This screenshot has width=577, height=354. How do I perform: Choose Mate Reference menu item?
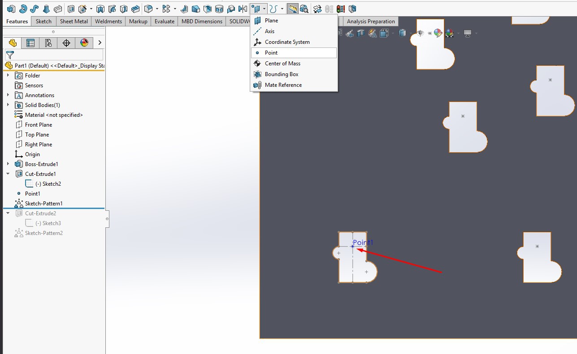(x=294, y=85)
